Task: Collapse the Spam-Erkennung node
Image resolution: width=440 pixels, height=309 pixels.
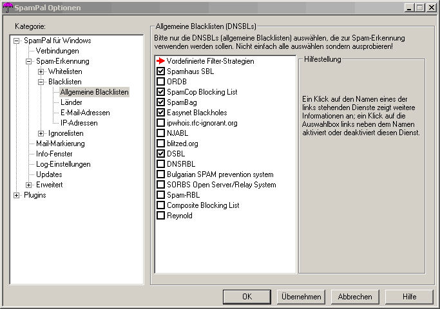Action: [x=28, y=61]
